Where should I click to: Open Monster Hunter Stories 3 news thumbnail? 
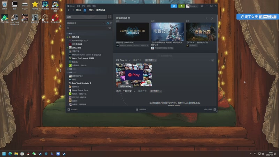(x=133, y=32)
